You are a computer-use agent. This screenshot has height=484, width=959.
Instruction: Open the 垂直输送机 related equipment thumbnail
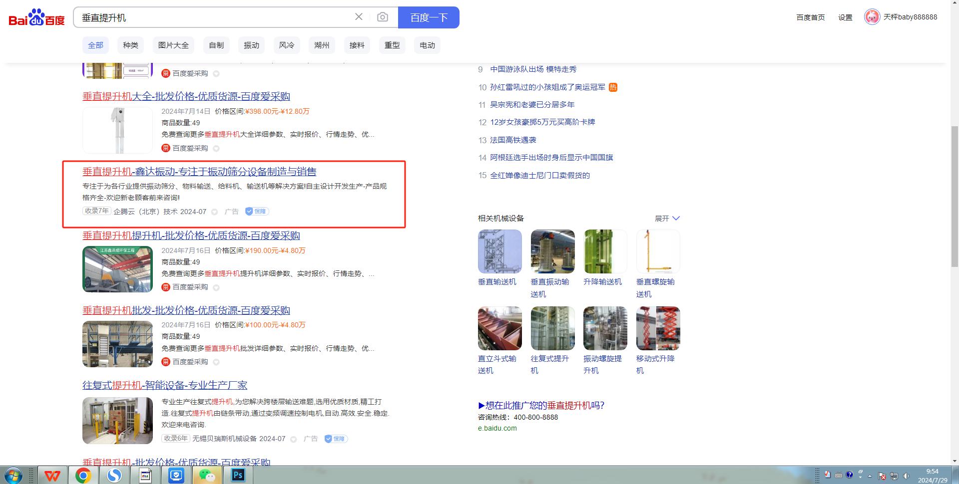[x=500, y=251]
